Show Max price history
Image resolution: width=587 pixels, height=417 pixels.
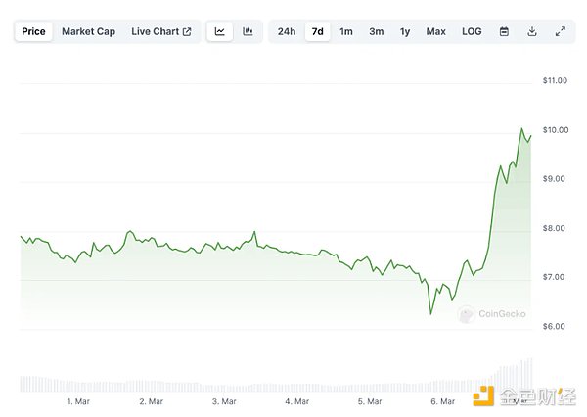point(435,31)
